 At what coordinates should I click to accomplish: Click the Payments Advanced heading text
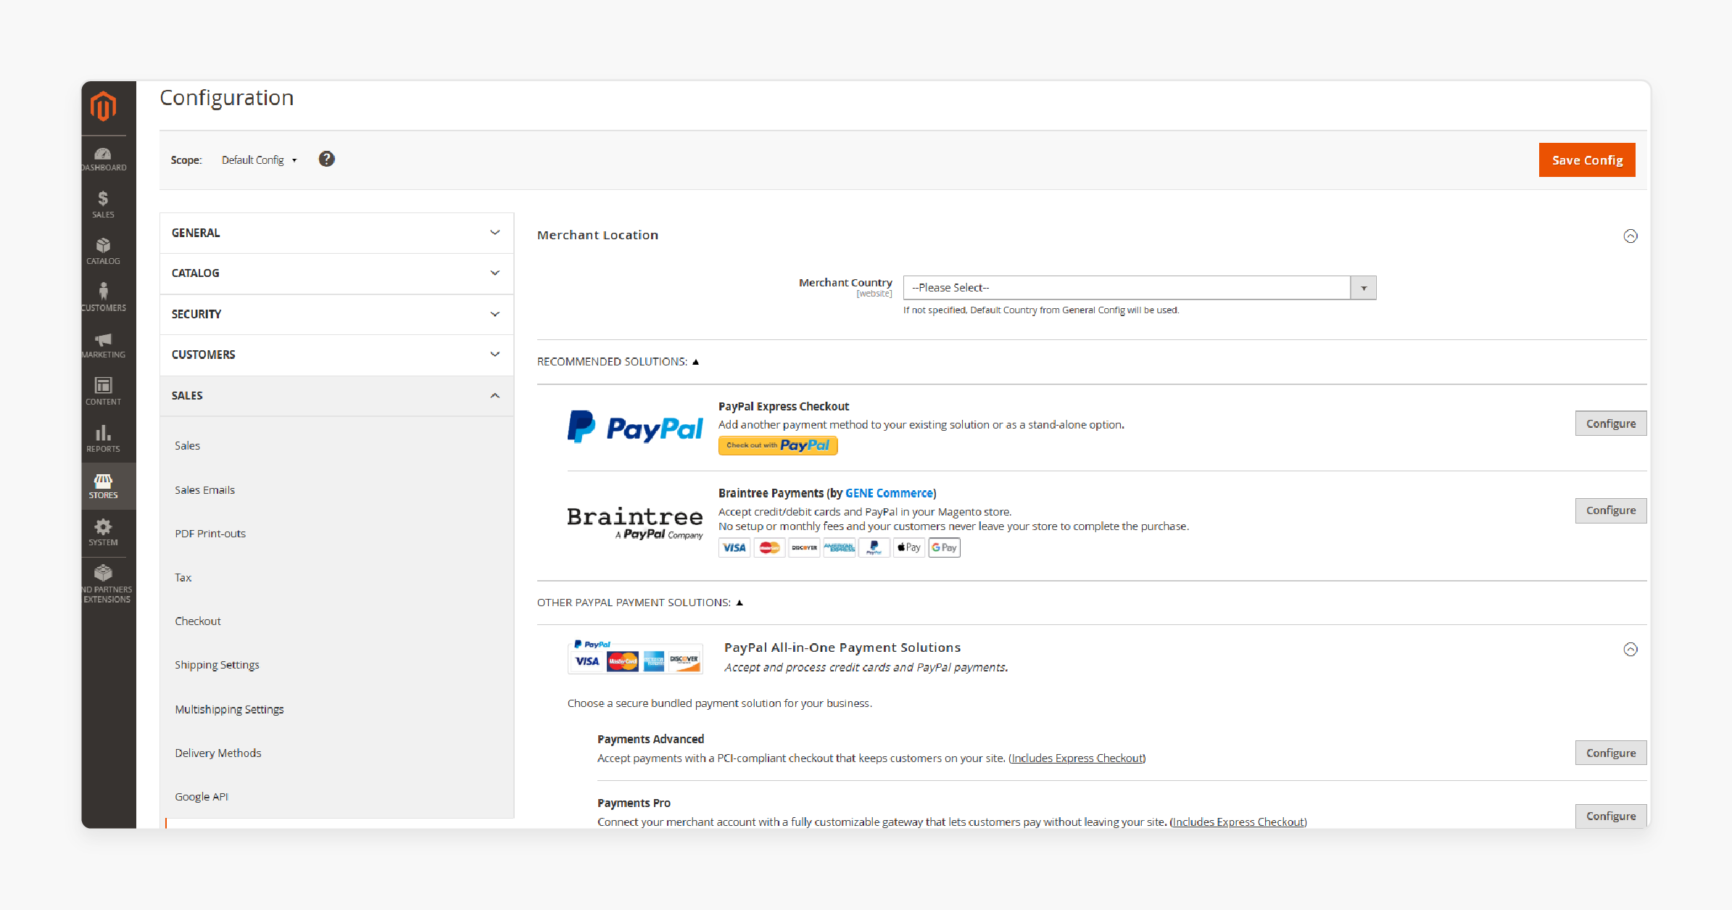coord(650,739)
